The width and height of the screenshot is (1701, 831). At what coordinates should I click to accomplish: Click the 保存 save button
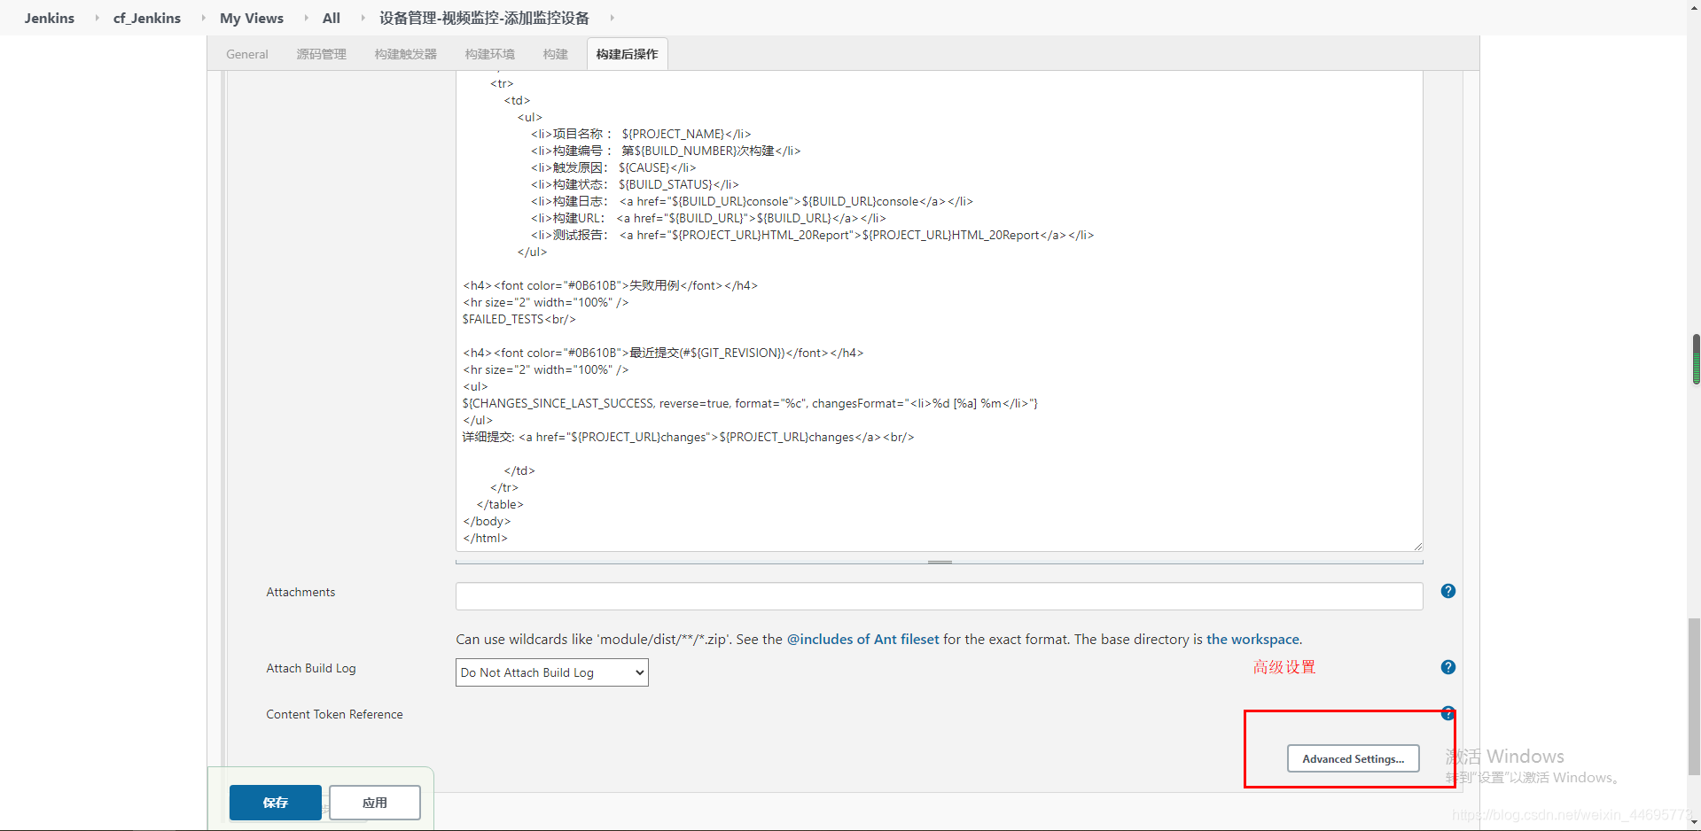tap(276, 803)
